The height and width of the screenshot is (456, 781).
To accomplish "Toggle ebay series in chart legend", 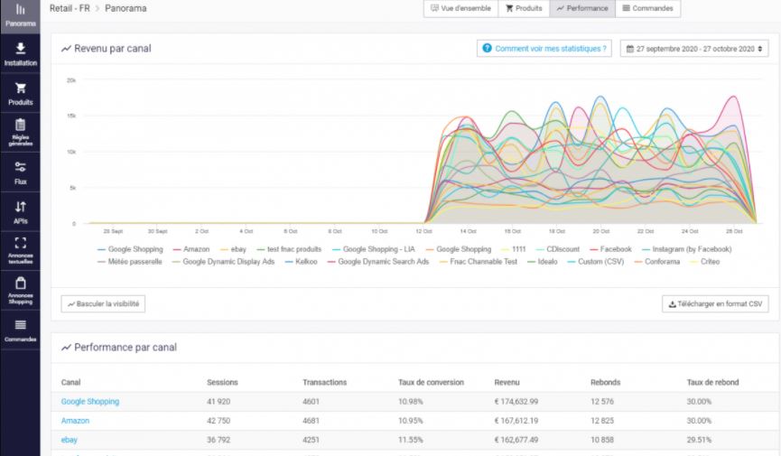I will 234,249.
